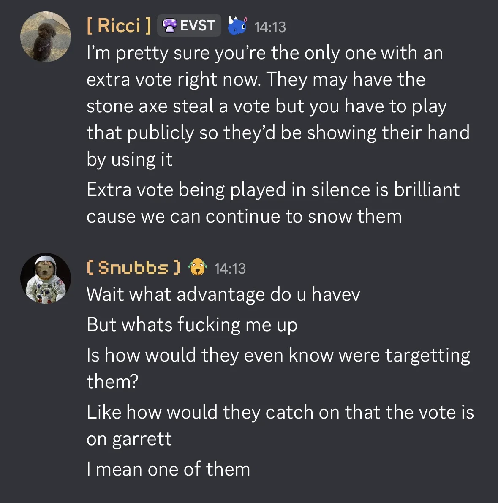Screen dimensions: 498x503
Task: Tap the blue horned role icon beside Ricci
Action: click(x=237, y=25)
